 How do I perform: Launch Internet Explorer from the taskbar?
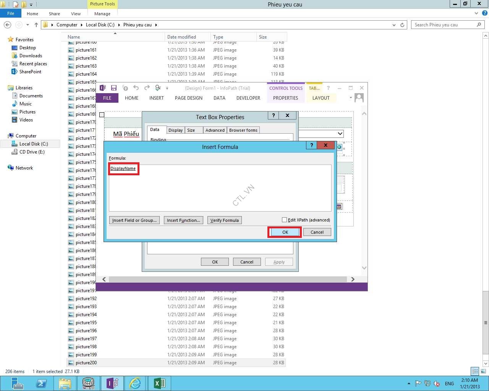[135, 383]
